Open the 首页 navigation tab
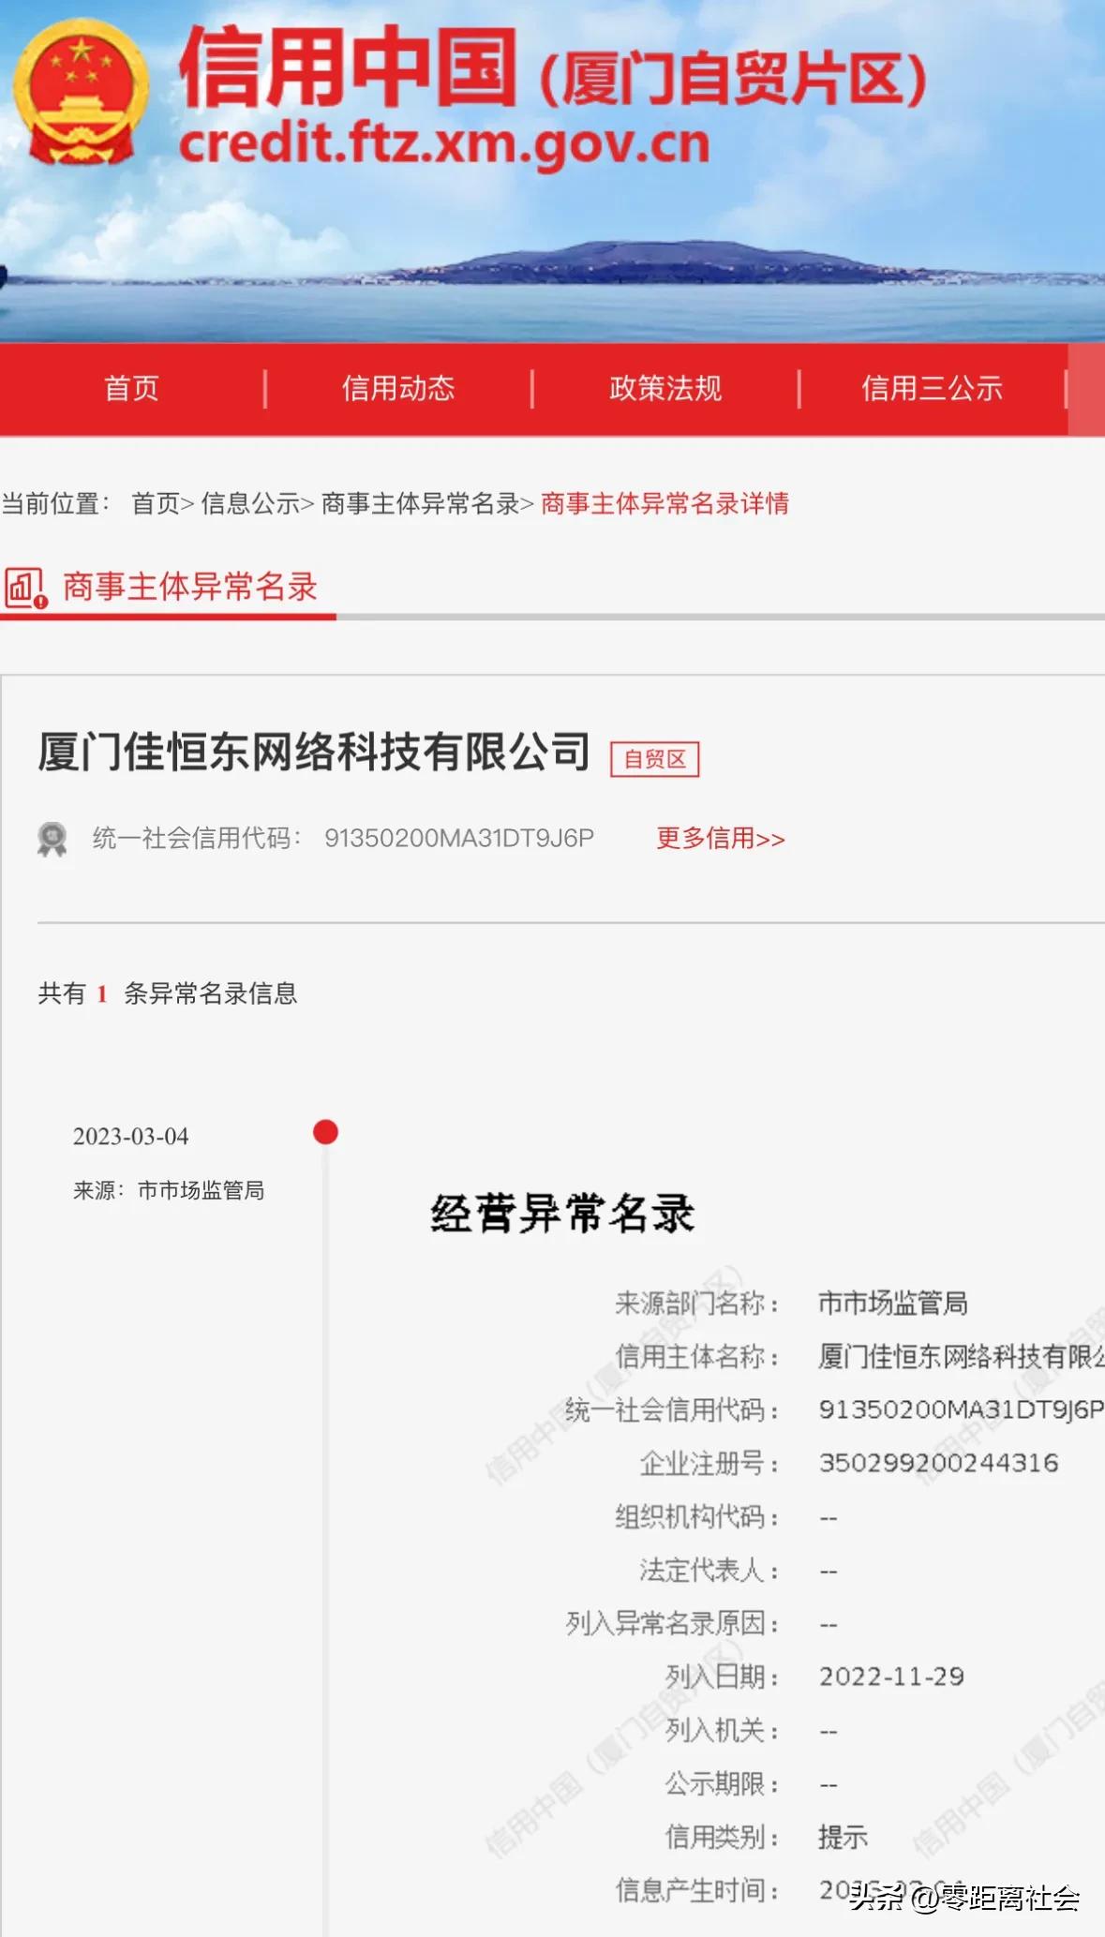 point(131,388)
